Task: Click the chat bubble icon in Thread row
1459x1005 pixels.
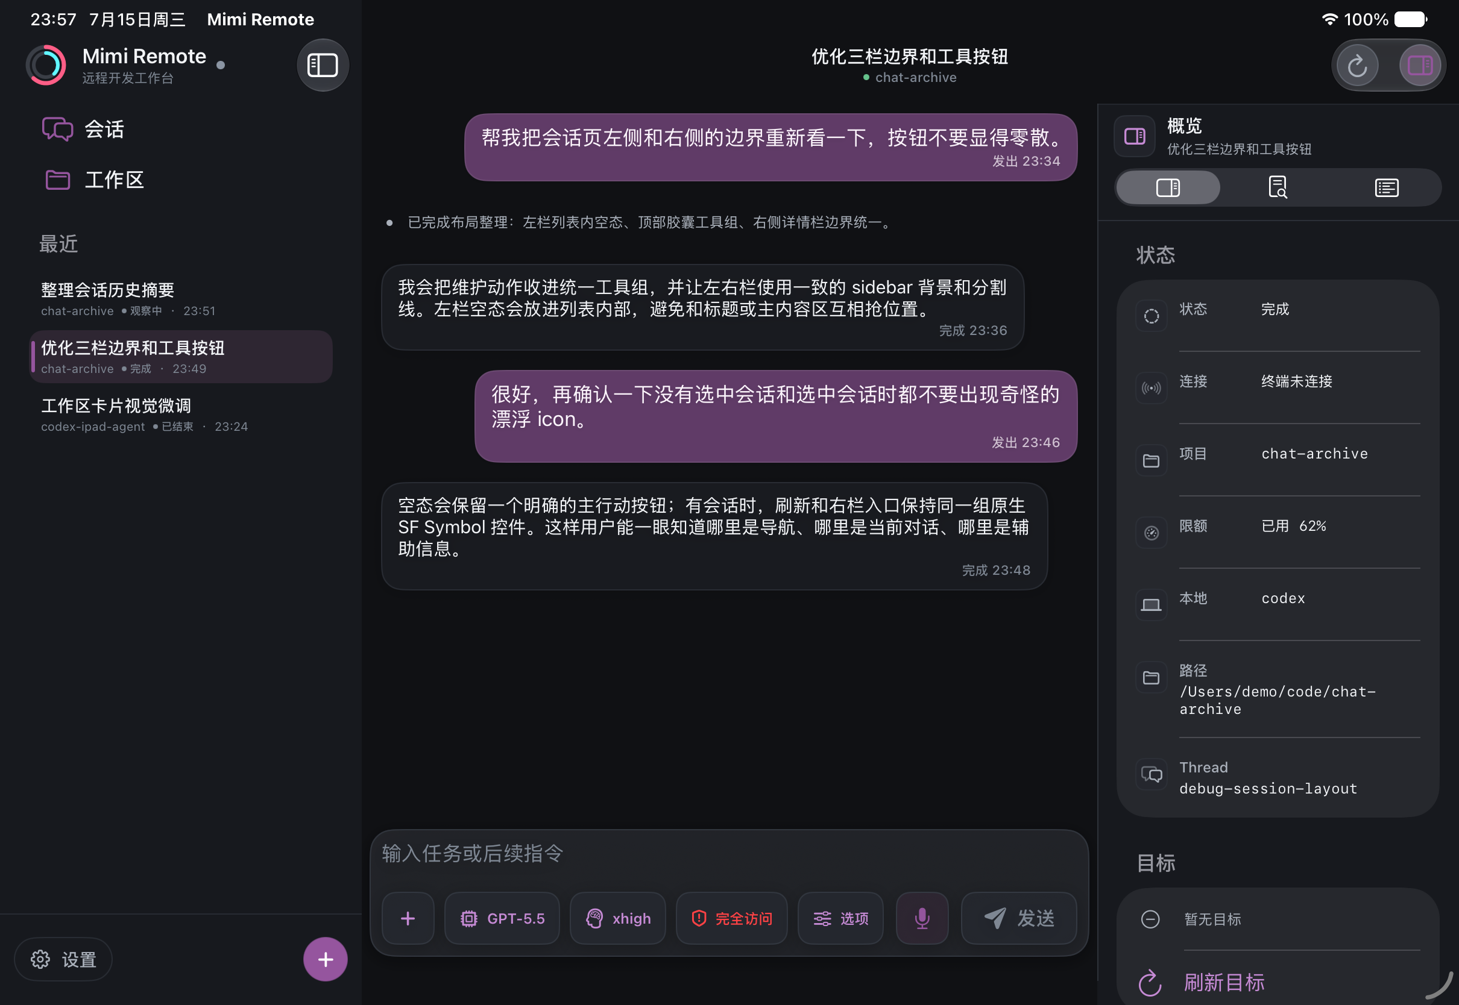Action: (1151, 774)
